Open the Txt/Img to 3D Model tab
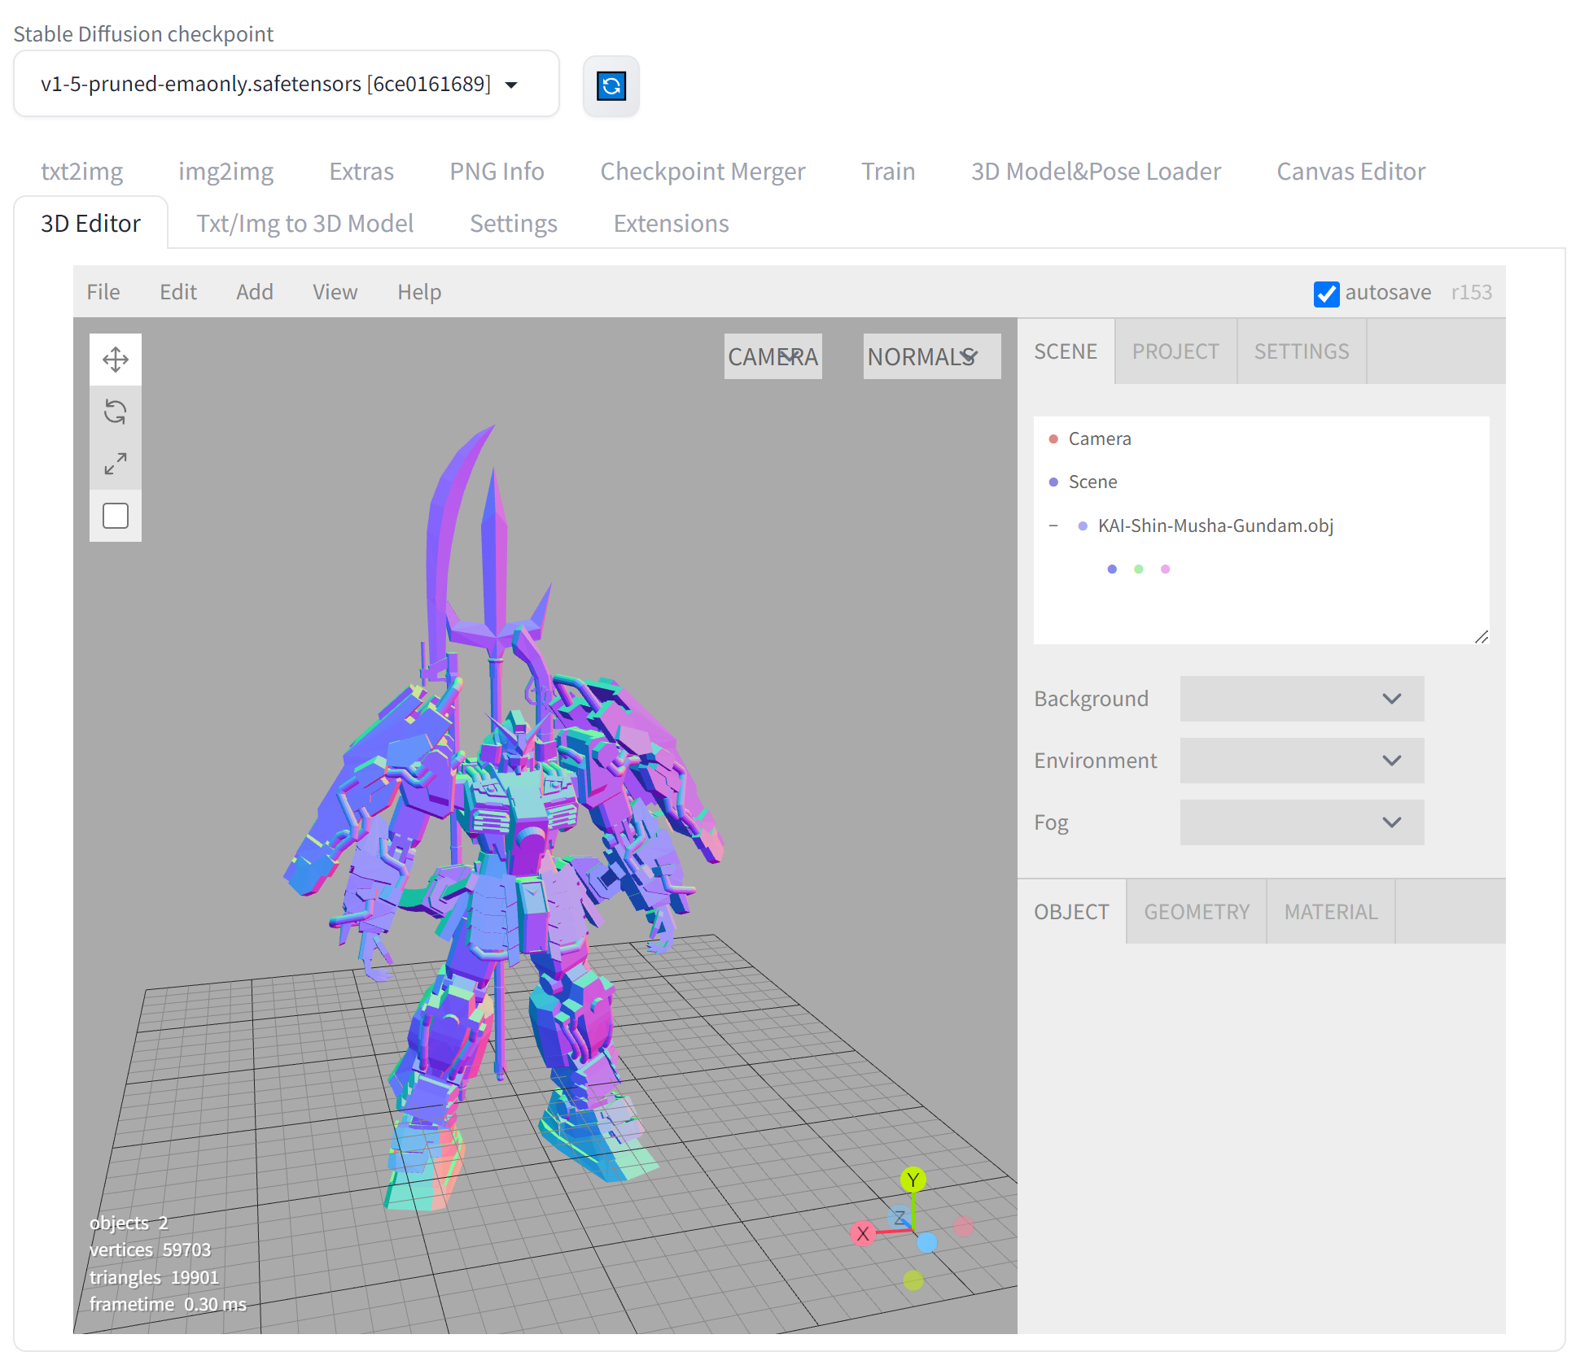The height and width of the screenshot is (1365, 1589). click(304, 224)
